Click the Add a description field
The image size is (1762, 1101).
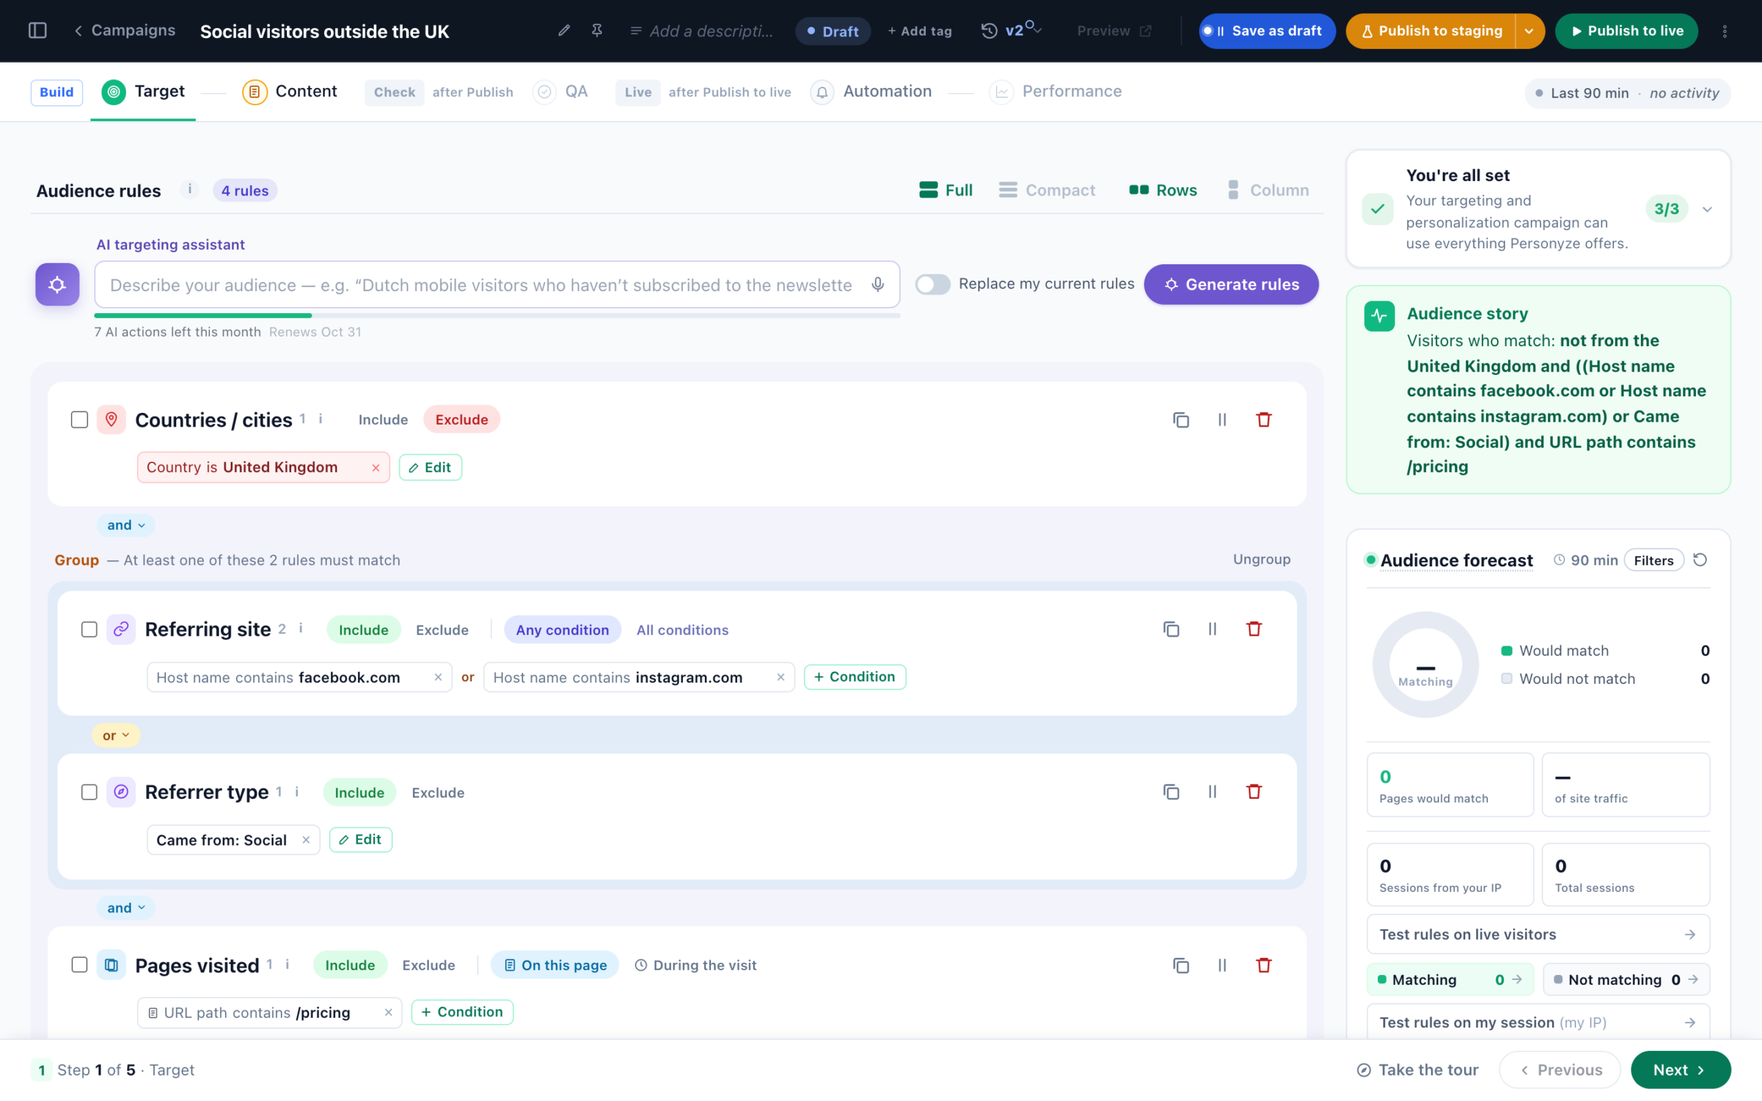[701, 32]
